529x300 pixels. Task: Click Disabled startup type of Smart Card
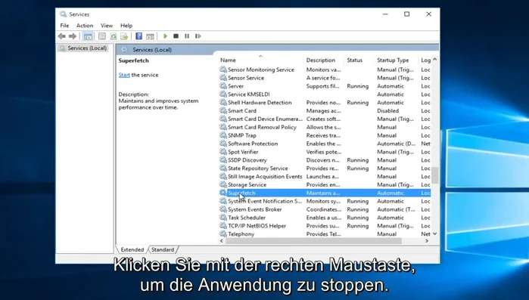[x=387, y=110]
